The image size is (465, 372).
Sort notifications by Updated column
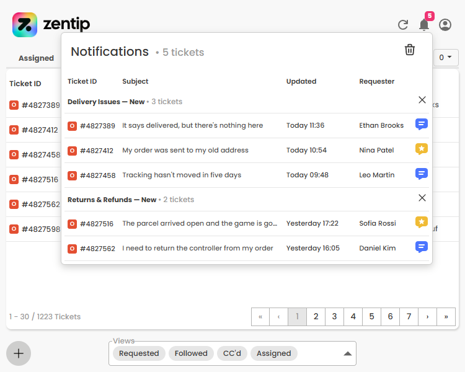pos(301,81)
